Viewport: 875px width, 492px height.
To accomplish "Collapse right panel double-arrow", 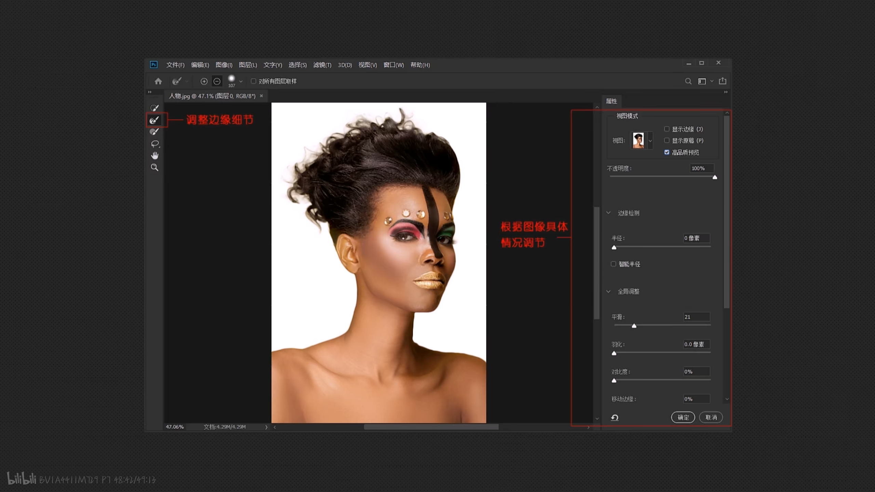I will [x=726, y=92].
